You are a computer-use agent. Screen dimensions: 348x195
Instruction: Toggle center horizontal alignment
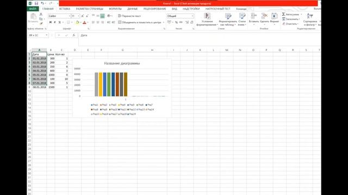point(98,22)
